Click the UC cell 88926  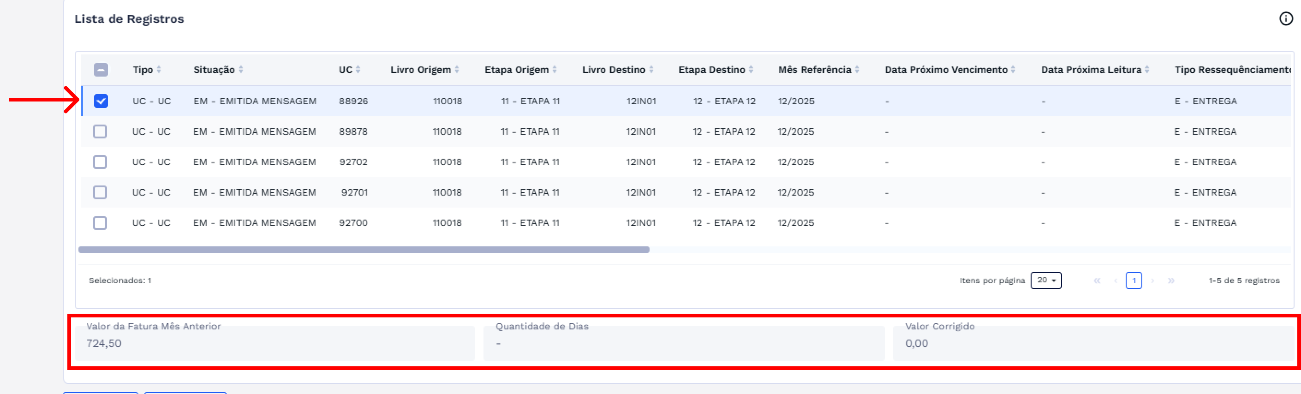coord(353,101)
